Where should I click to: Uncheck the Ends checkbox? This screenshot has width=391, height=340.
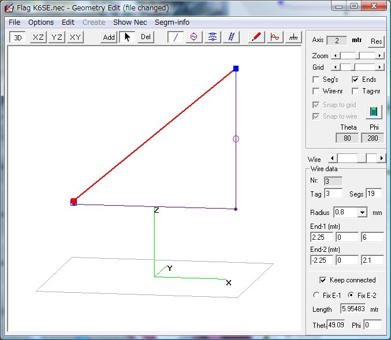pyautogui.click(x=355, y=80)
